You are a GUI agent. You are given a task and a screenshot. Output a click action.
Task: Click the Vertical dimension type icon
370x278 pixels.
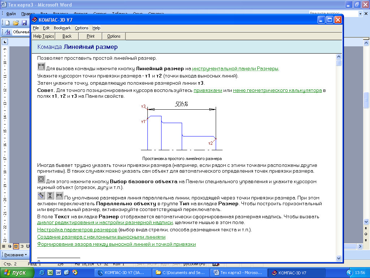50,195
